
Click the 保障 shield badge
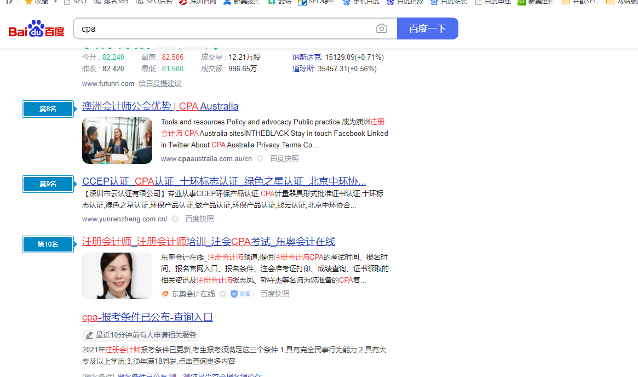click(241, 294)
